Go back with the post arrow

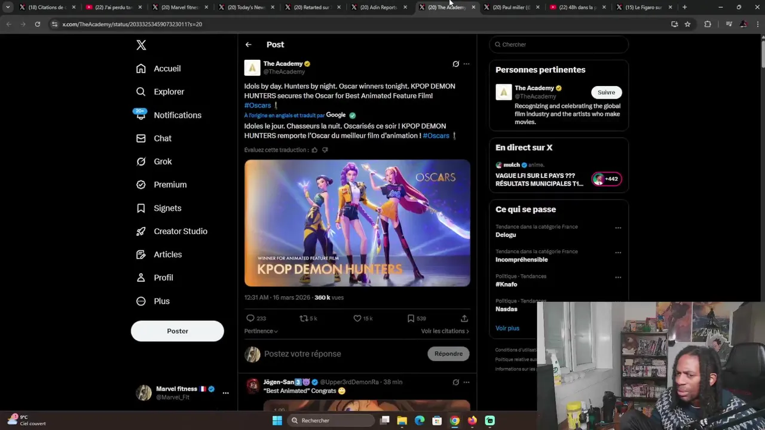click(x=248, y=45)
